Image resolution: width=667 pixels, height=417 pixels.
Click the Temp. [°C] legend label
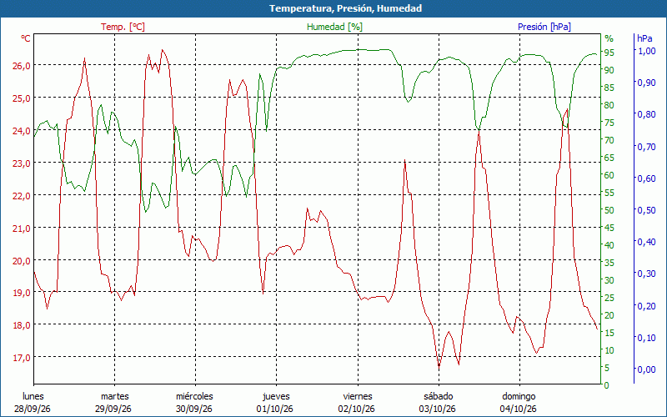pyautogui.click(x=123, y=27)
